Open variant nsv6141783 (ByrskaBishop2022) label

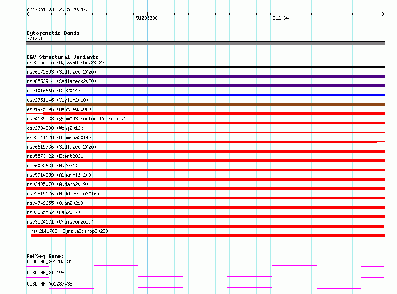pyautogui.click(x=69, y=231)
